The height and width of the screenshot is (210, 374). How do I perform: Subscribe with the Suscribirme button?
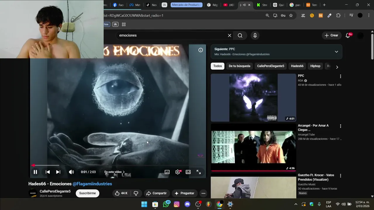pyautogui.click(x=87, y=193)
